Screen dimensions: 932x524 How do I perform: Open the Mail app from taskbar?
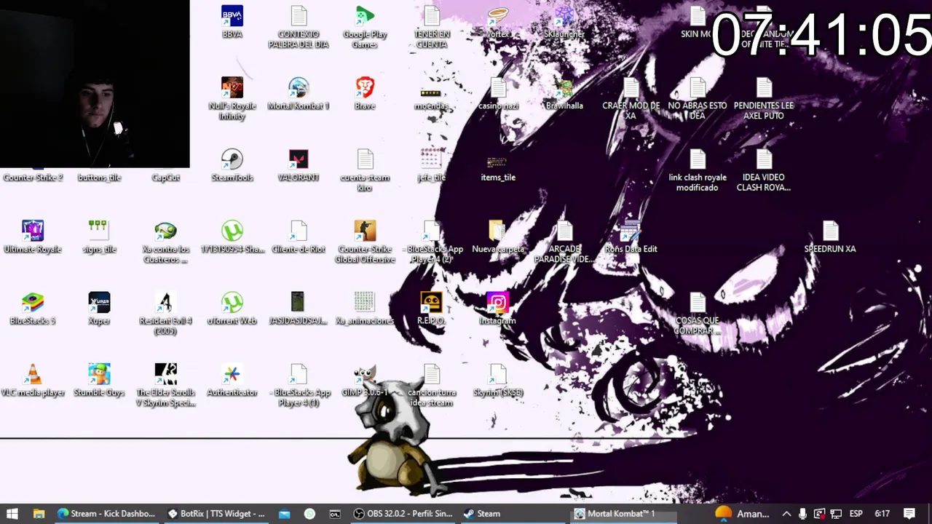tap(285, 514)
